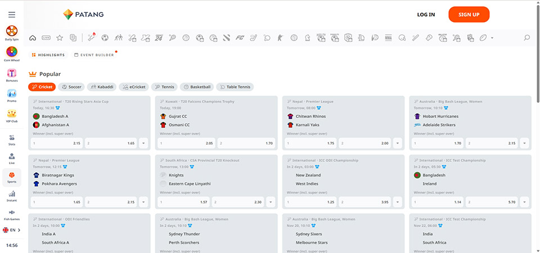Click the Hobart Hurricanes team name

440,116
